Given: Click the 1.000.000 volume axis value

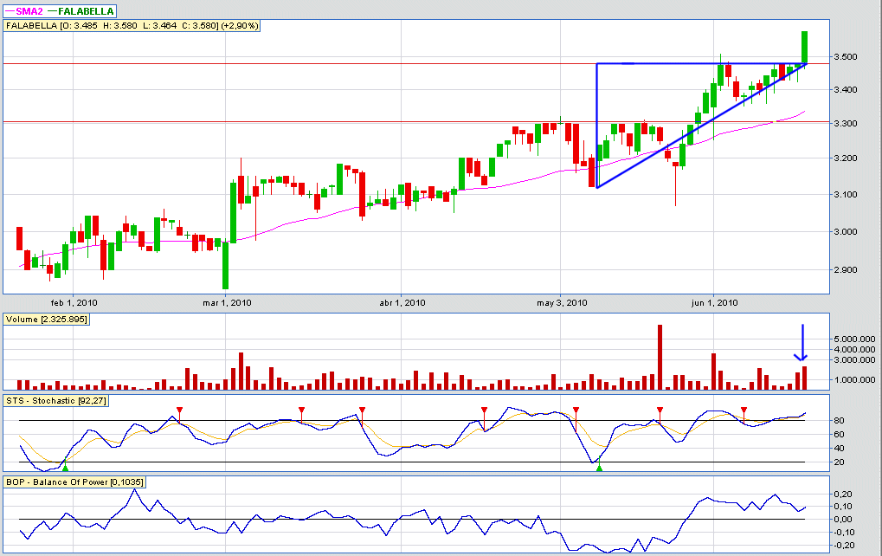Looking at the screenshot, I should [x=854, y=380].
